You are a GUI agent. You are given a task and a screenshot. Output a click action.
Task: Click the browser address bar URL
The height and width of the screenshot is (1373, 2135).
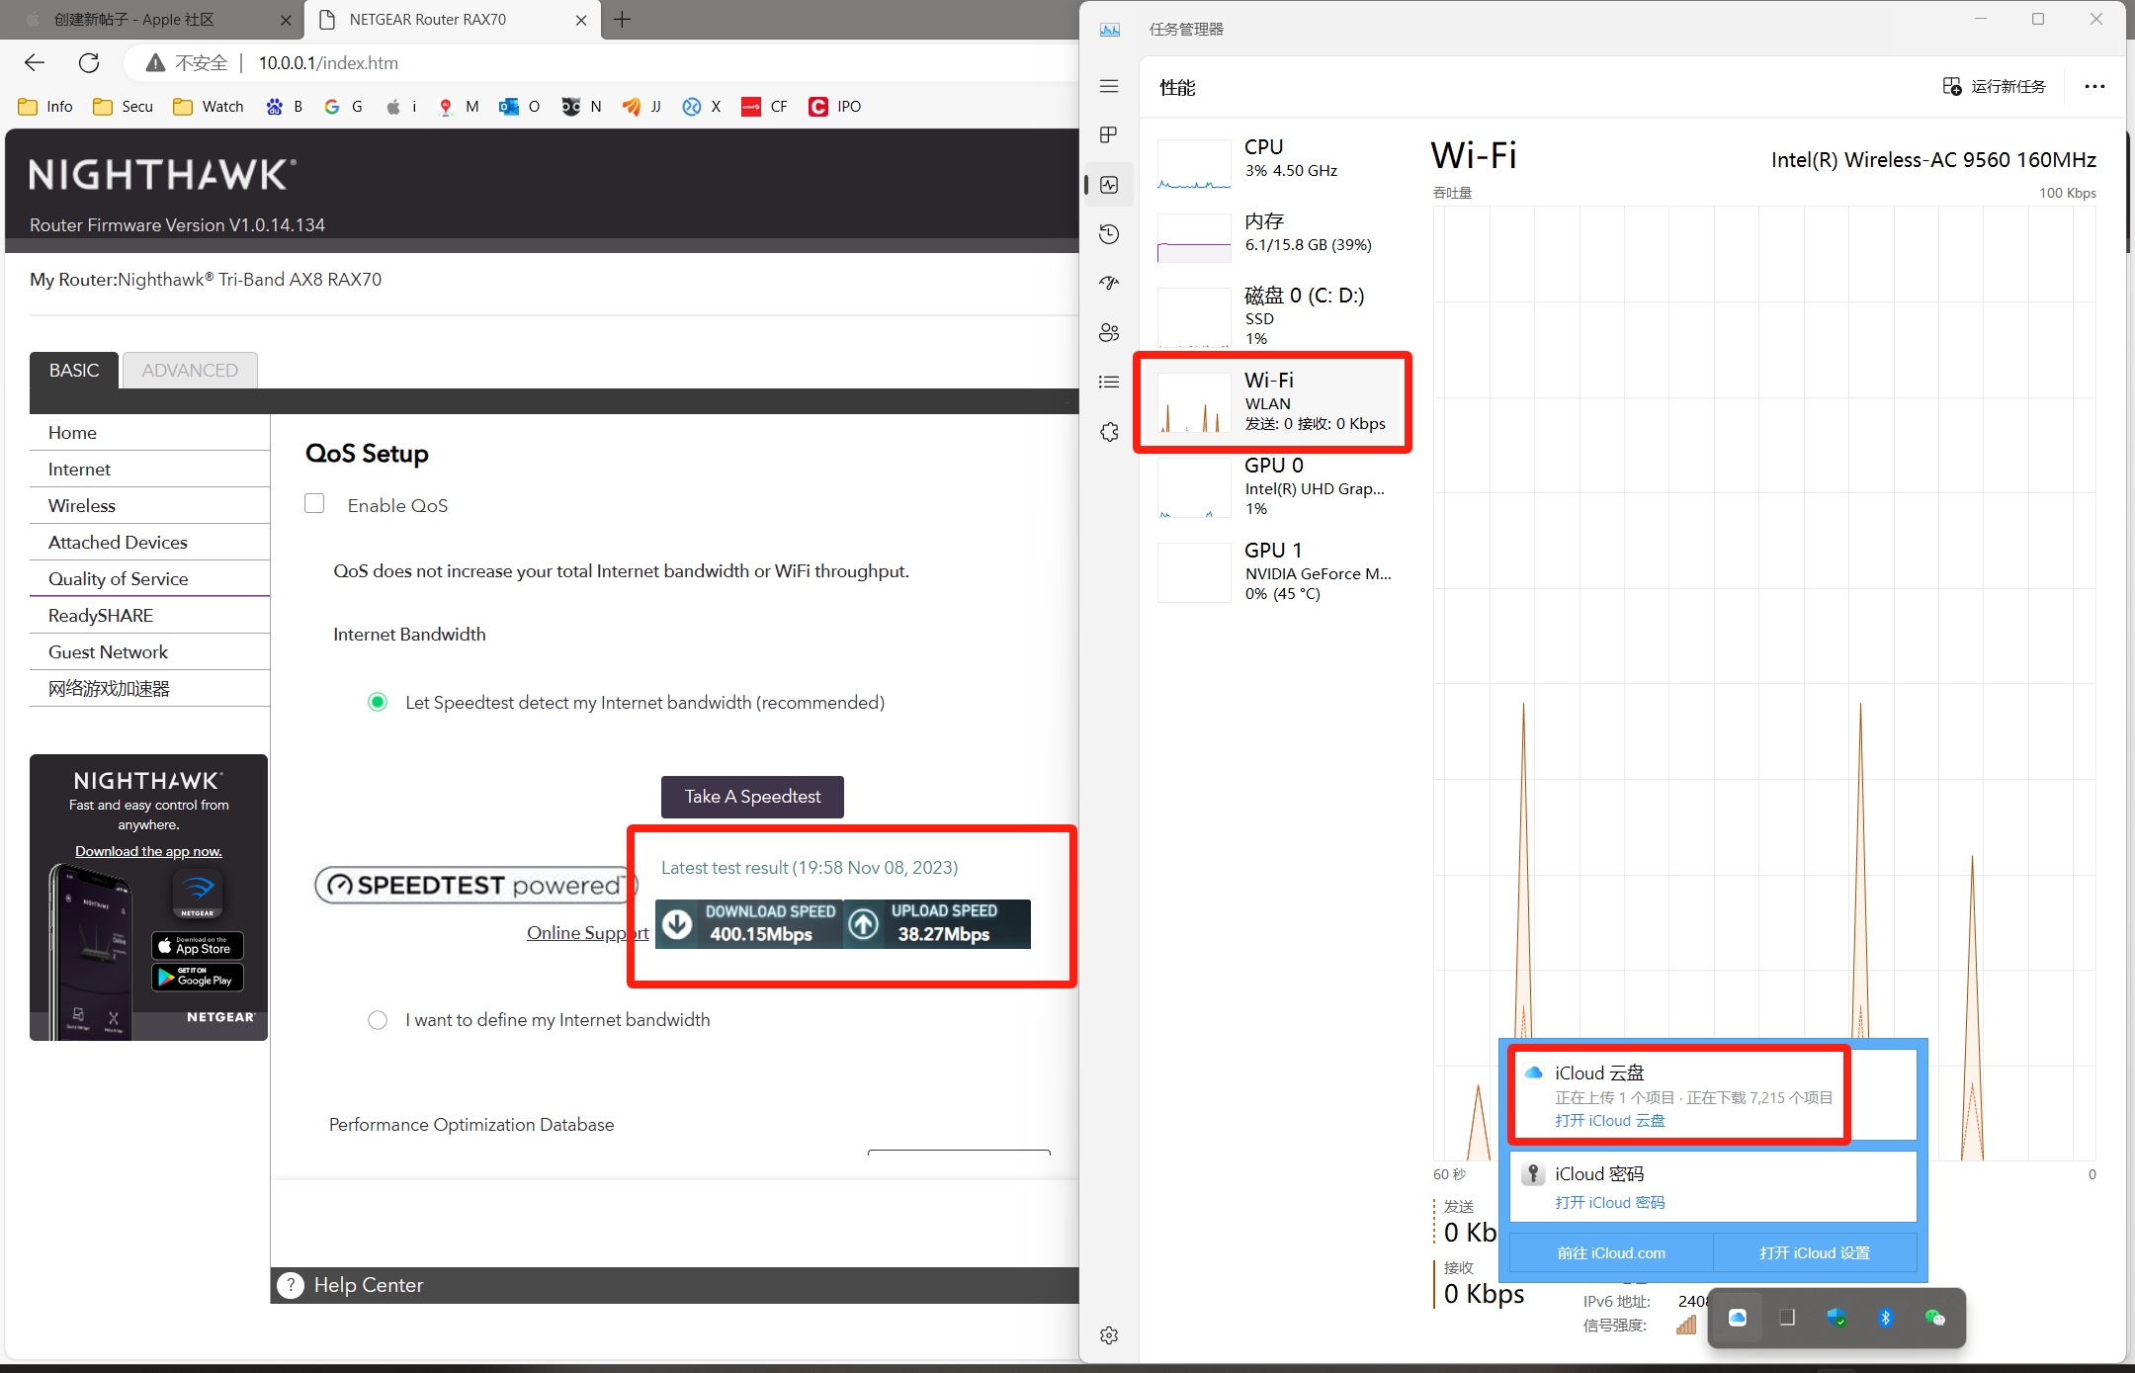[x=328, y=63]
